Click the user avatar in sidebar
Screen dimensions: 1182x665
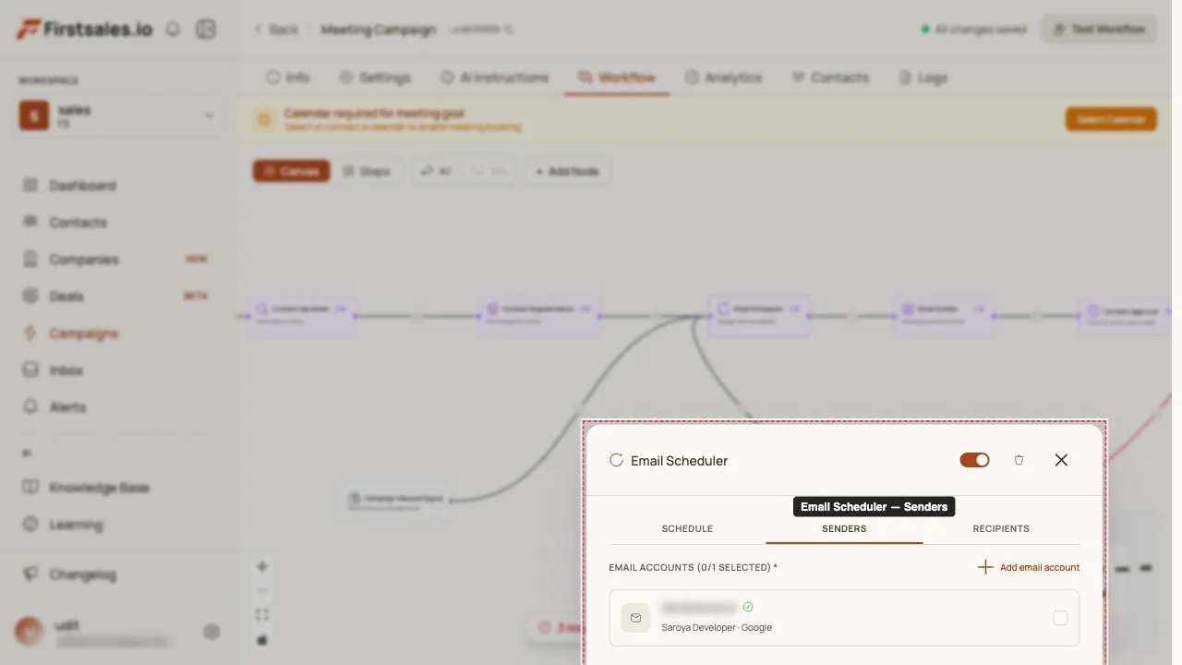(30, 632)
